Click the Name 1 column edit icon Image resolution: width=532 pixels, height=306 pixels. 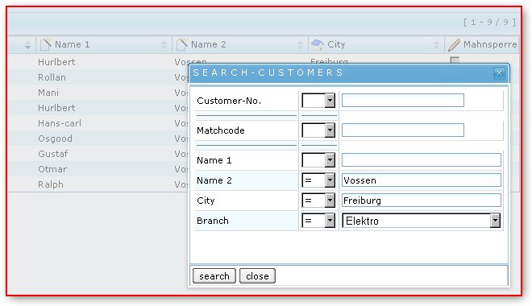tap(46, 44)
